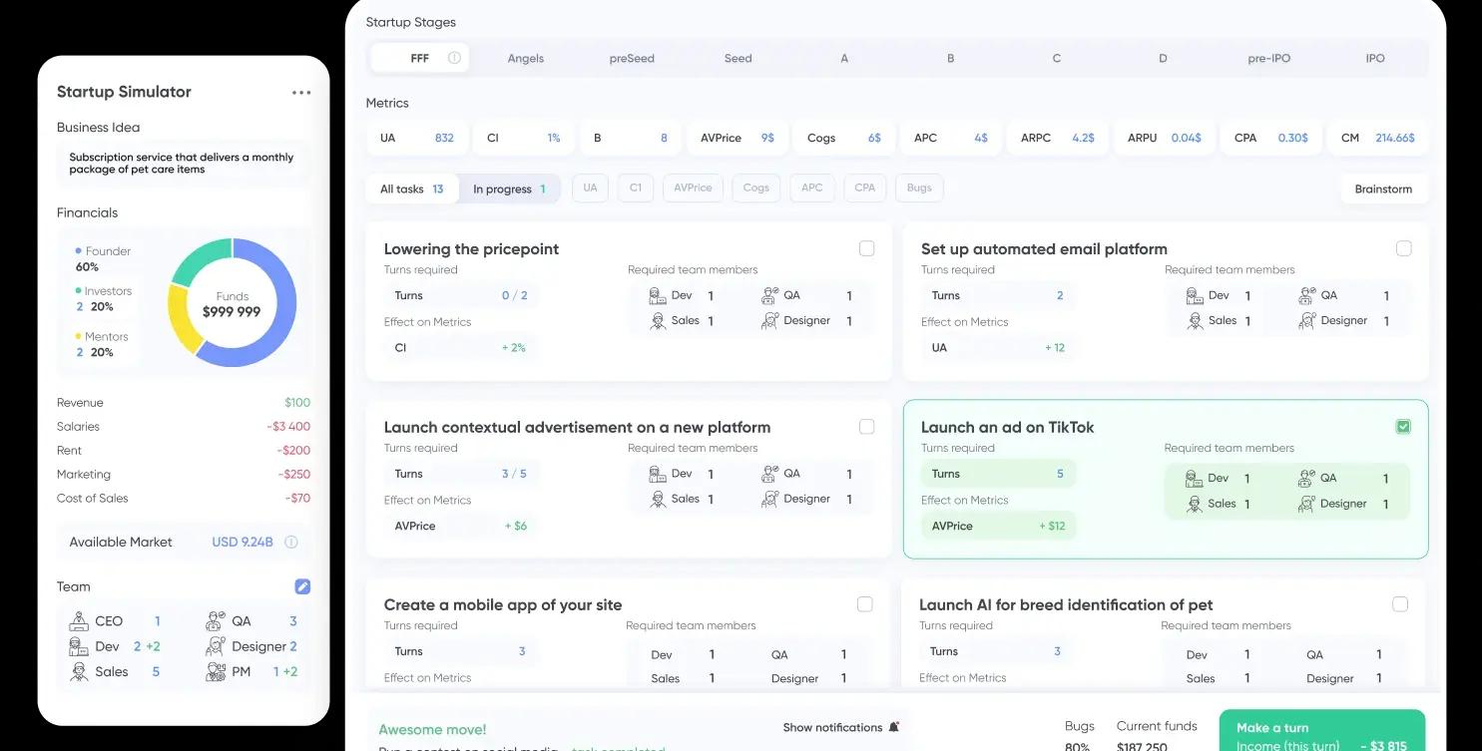Click Dev icon in Lowering the pricepoint card

pos(658,295)
